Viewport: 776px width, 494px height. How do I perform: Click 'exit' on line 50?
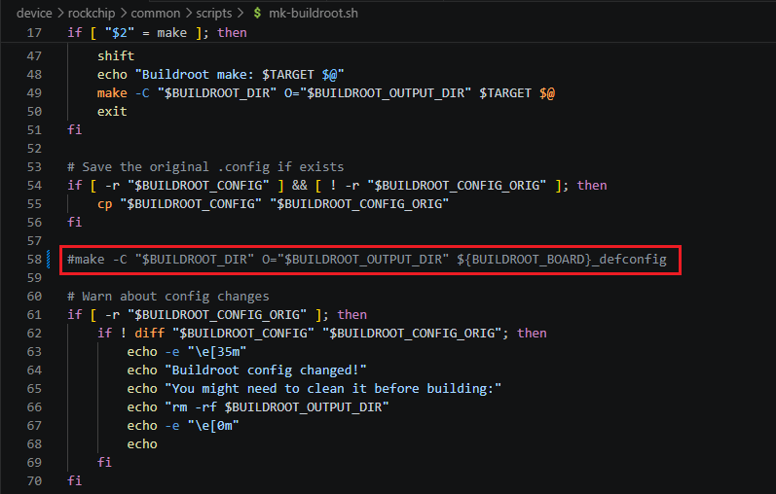pyautogui.click(x=112, y=112)
